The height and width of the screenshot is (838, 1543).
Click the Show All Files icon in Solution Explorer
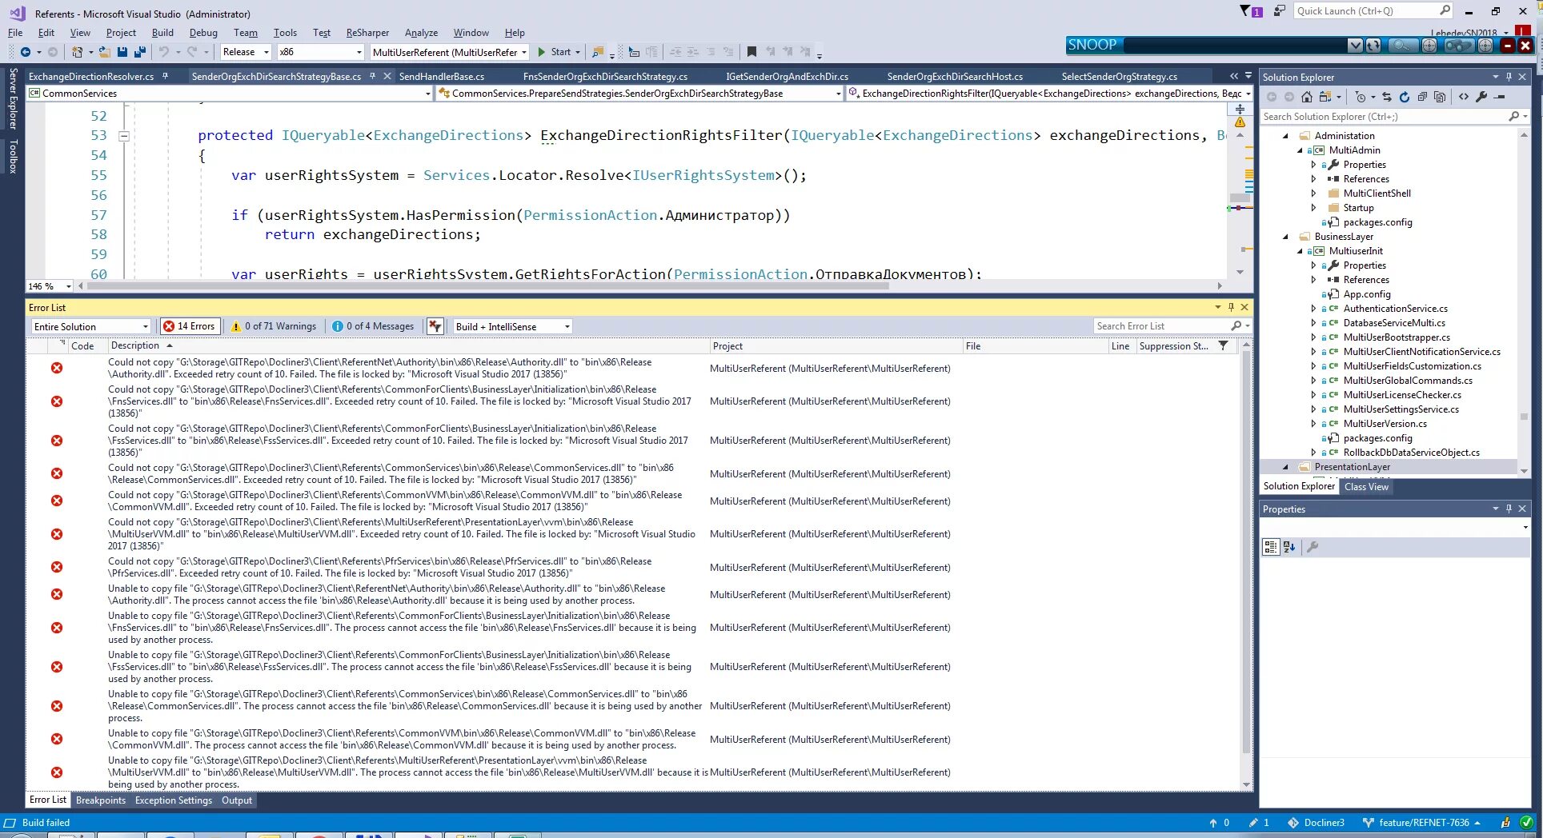[x=1440, y=97]
